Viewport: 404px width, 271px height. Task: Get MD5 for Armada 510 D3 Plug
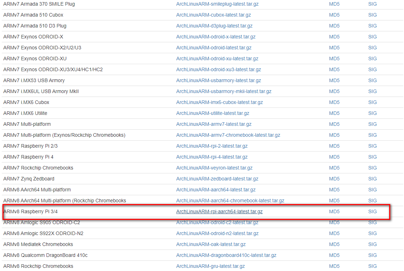click(x=334, y=26)
